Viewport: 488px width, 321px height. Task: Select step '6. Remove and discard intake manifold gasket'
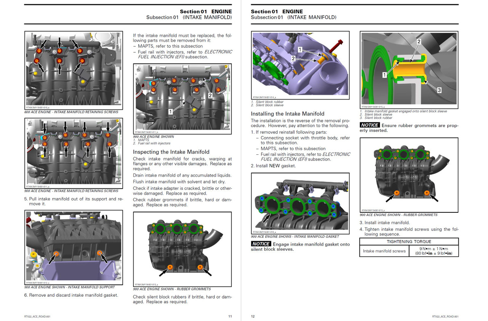pyautogui.click(x=71, y=295)
